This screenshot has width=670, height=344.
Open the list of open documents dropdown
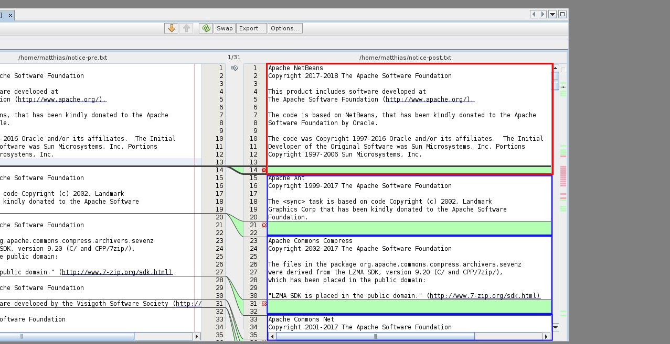(x=552, y=14)
